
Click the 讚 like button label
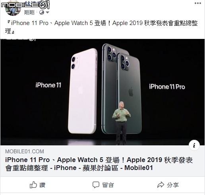click(x=43, y=185)
